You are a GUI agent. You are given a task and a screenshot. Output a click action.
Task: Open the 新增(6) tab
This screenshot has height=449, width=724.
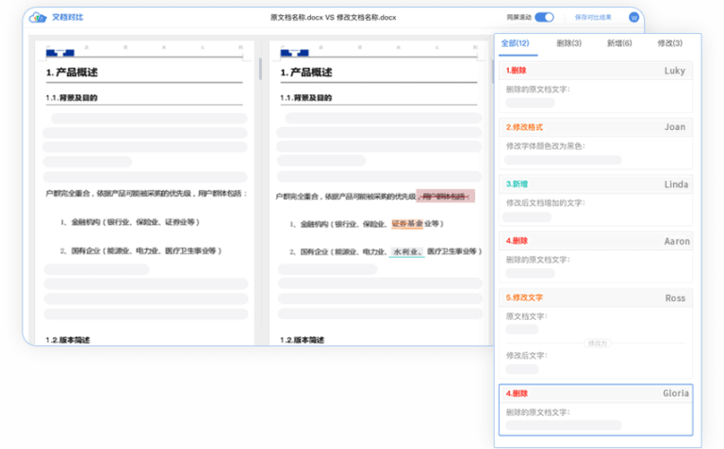pos(619,43)
